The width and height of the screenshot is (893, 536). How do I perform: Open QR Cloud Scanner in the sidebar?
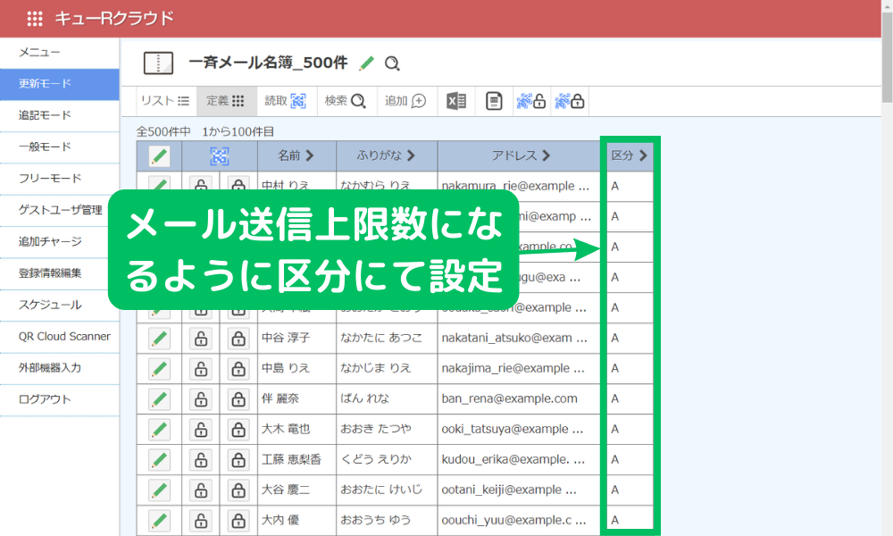click(x=59, y=337)
